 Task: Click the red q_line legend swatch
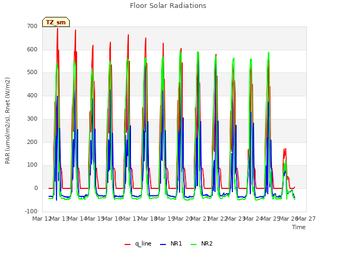[x=127, y=244]
